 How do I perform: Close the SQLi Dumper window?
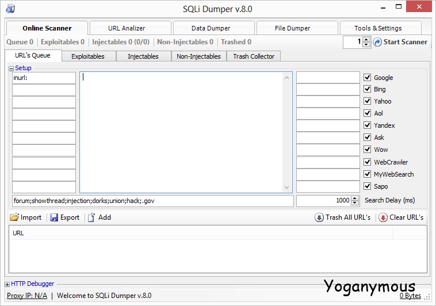click(419, 6)
